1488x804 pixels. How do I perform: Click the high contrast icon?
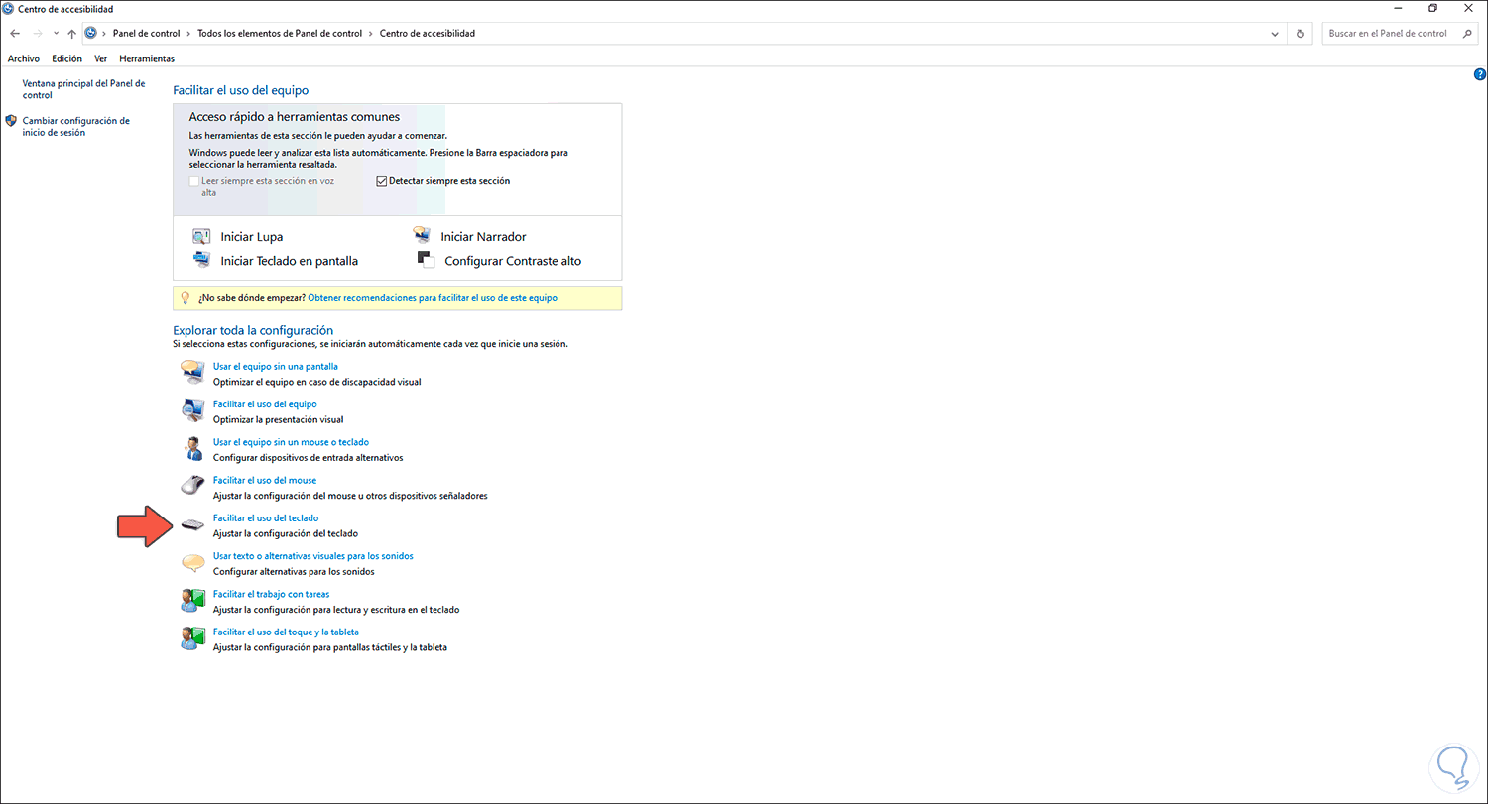click(x=426, y=260)
